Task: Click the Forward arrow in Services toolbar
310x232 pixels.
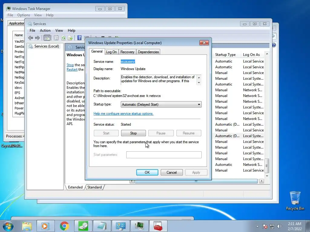Action: (37, 38)
